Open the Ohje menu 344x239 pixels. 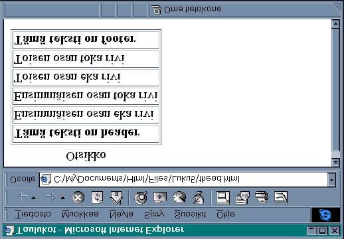click(x=226, y=214)
